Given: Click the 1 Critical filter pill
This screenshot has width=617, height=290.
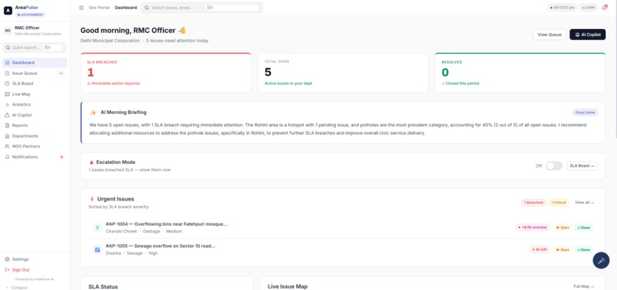Looking at the screenshot, I should pyautogui.click(x=559, y=203).
